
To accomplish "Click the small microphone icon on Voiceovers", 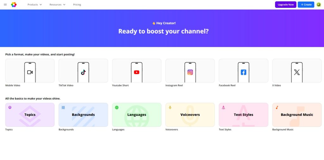I will coord(170,108).
